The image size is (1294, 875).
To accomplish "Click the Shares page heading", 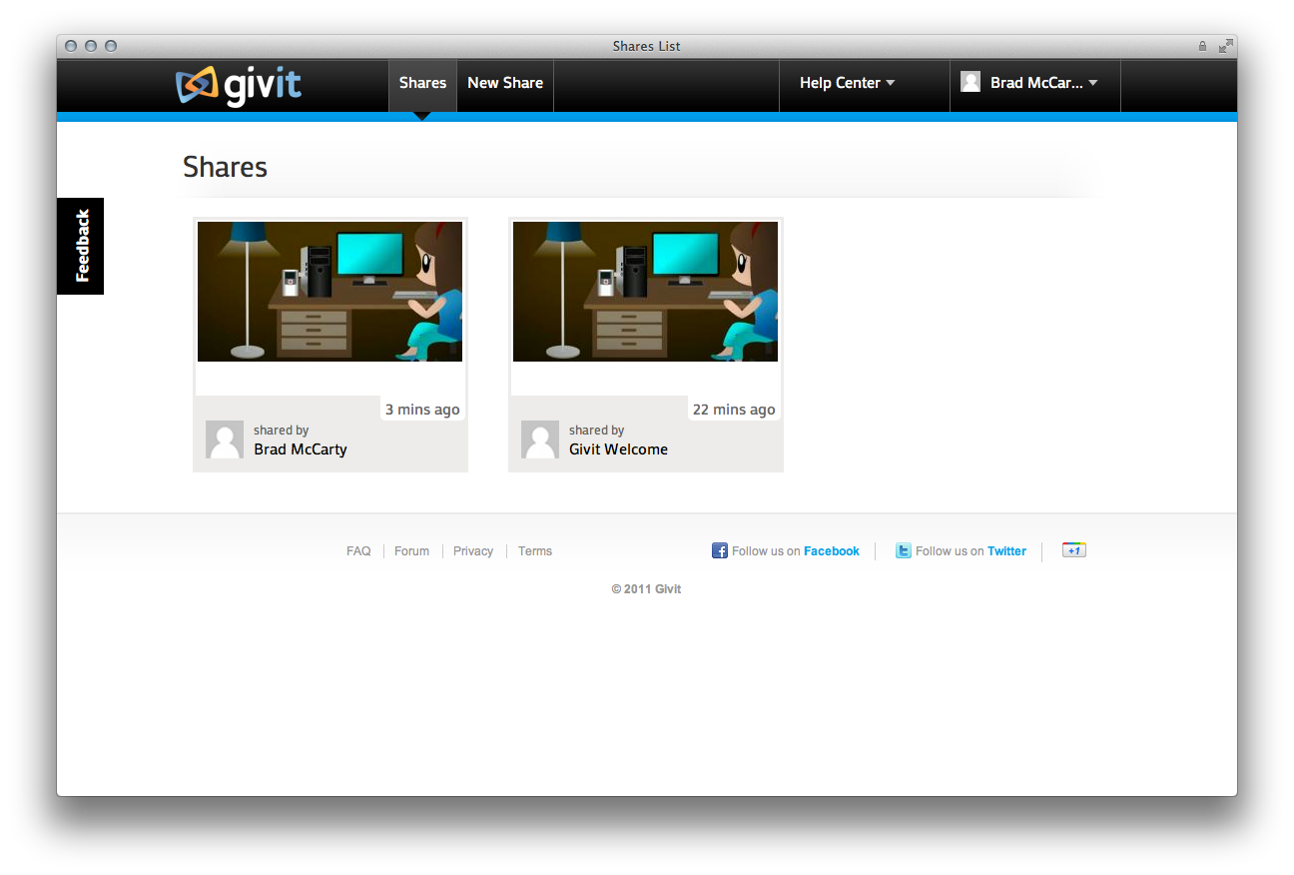I will click(226, 167).
